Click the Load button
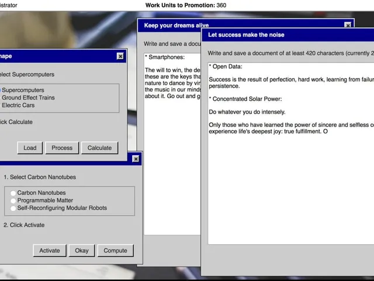 (x=30, y=148)
